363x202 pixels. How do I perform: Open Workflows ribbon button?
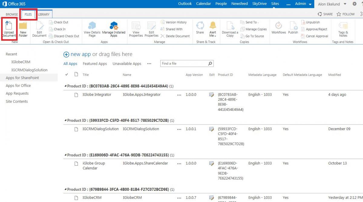279,28
